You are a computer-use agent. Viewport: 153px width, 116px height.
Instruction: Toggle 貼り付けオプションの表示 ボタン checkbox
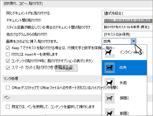[8, 61]
